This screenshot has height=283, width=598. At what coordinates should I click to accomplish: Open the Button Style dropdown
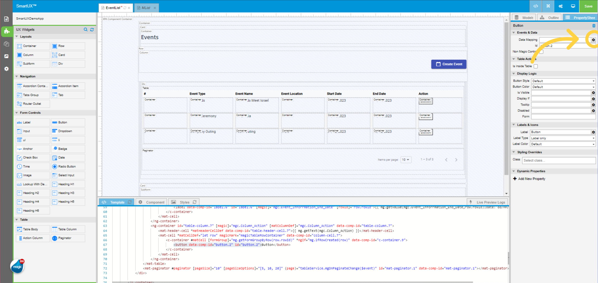point(563,81)
